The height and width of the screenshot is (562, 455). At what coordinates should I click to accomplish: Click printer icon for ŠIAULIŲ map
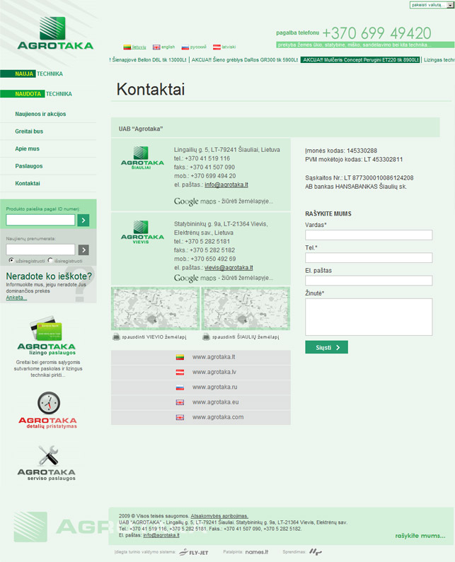(206, 337)
